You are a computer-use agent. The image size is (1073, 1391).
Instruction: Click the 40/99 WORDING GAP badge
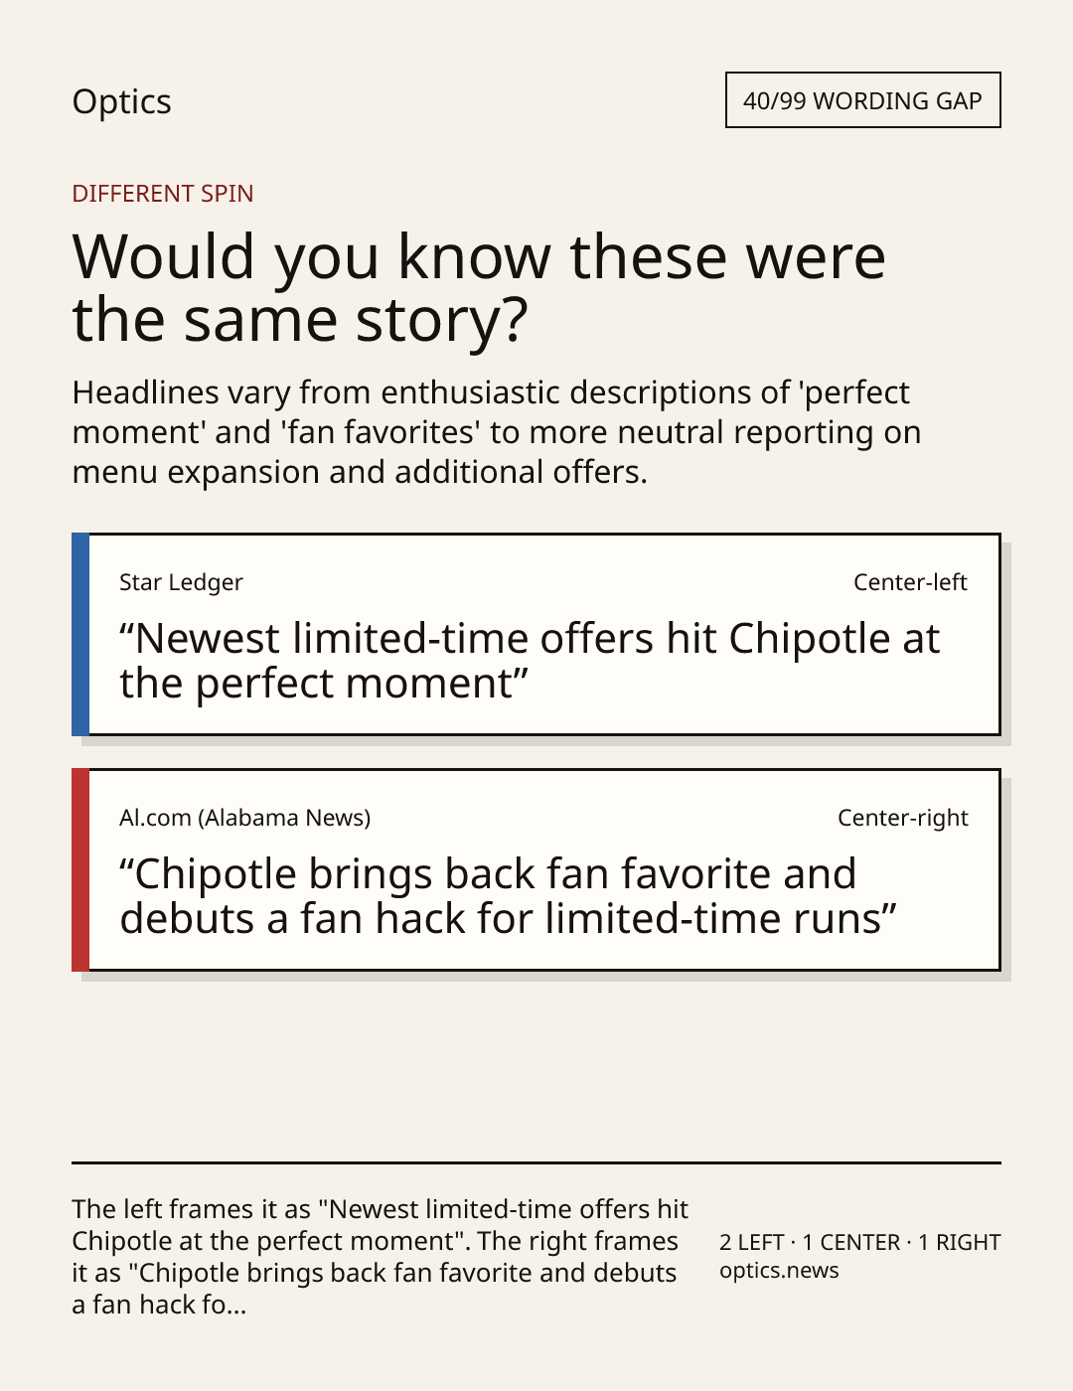[862, 100]
